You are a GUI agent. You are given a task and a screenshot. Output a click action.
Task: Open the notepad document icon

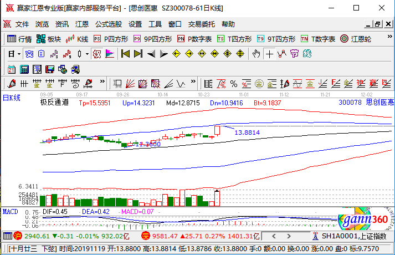(x=37, y=69)
